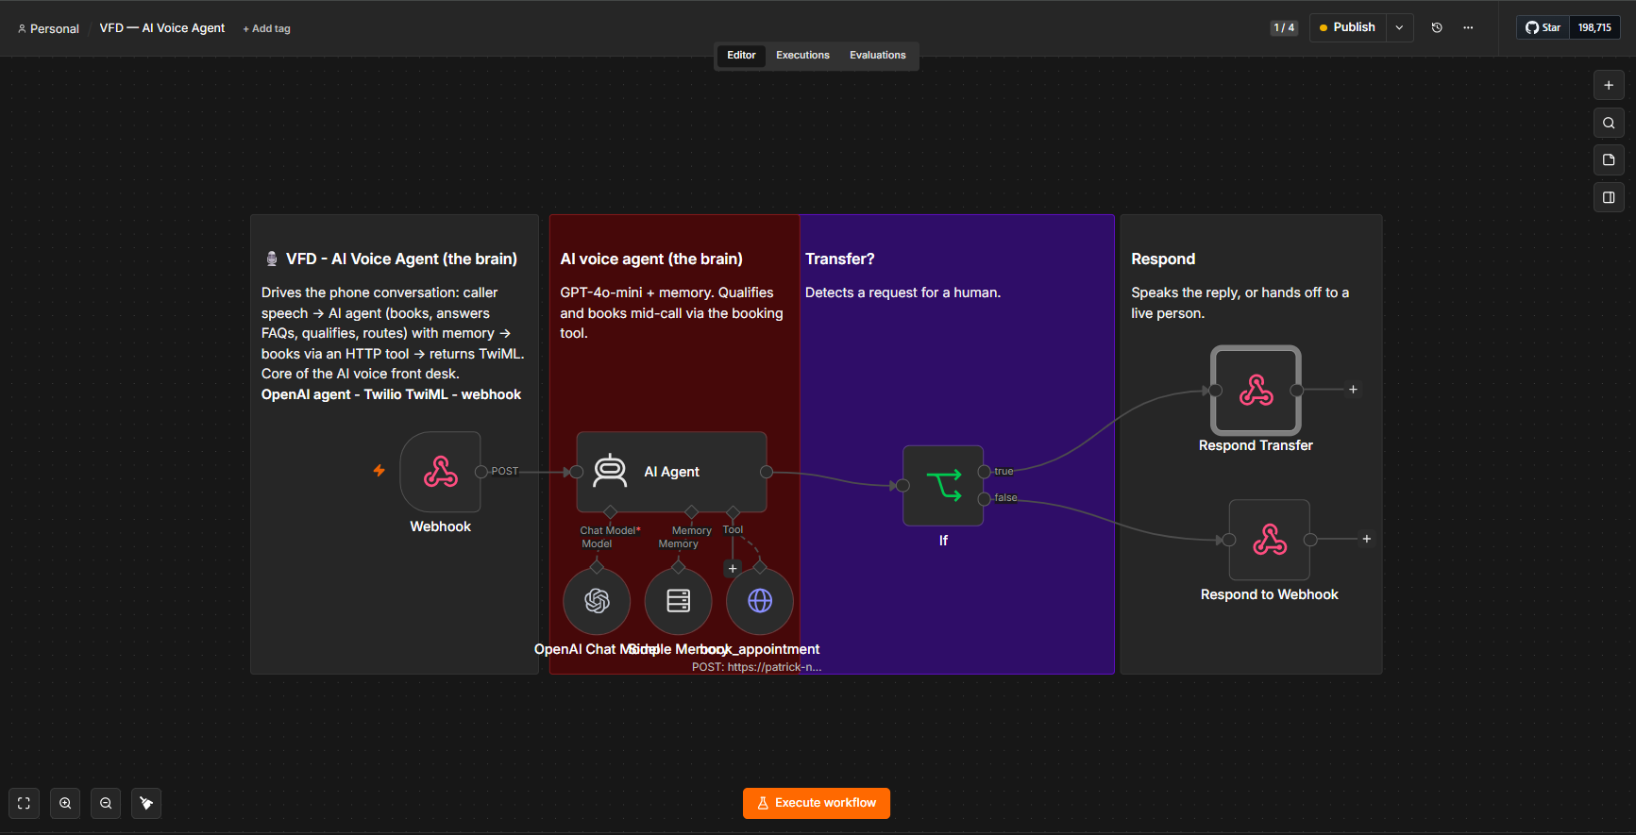The image size is (1636, 835).
Task: Click the 1 / 4 counter badge
Action: tap(1284, 27)
